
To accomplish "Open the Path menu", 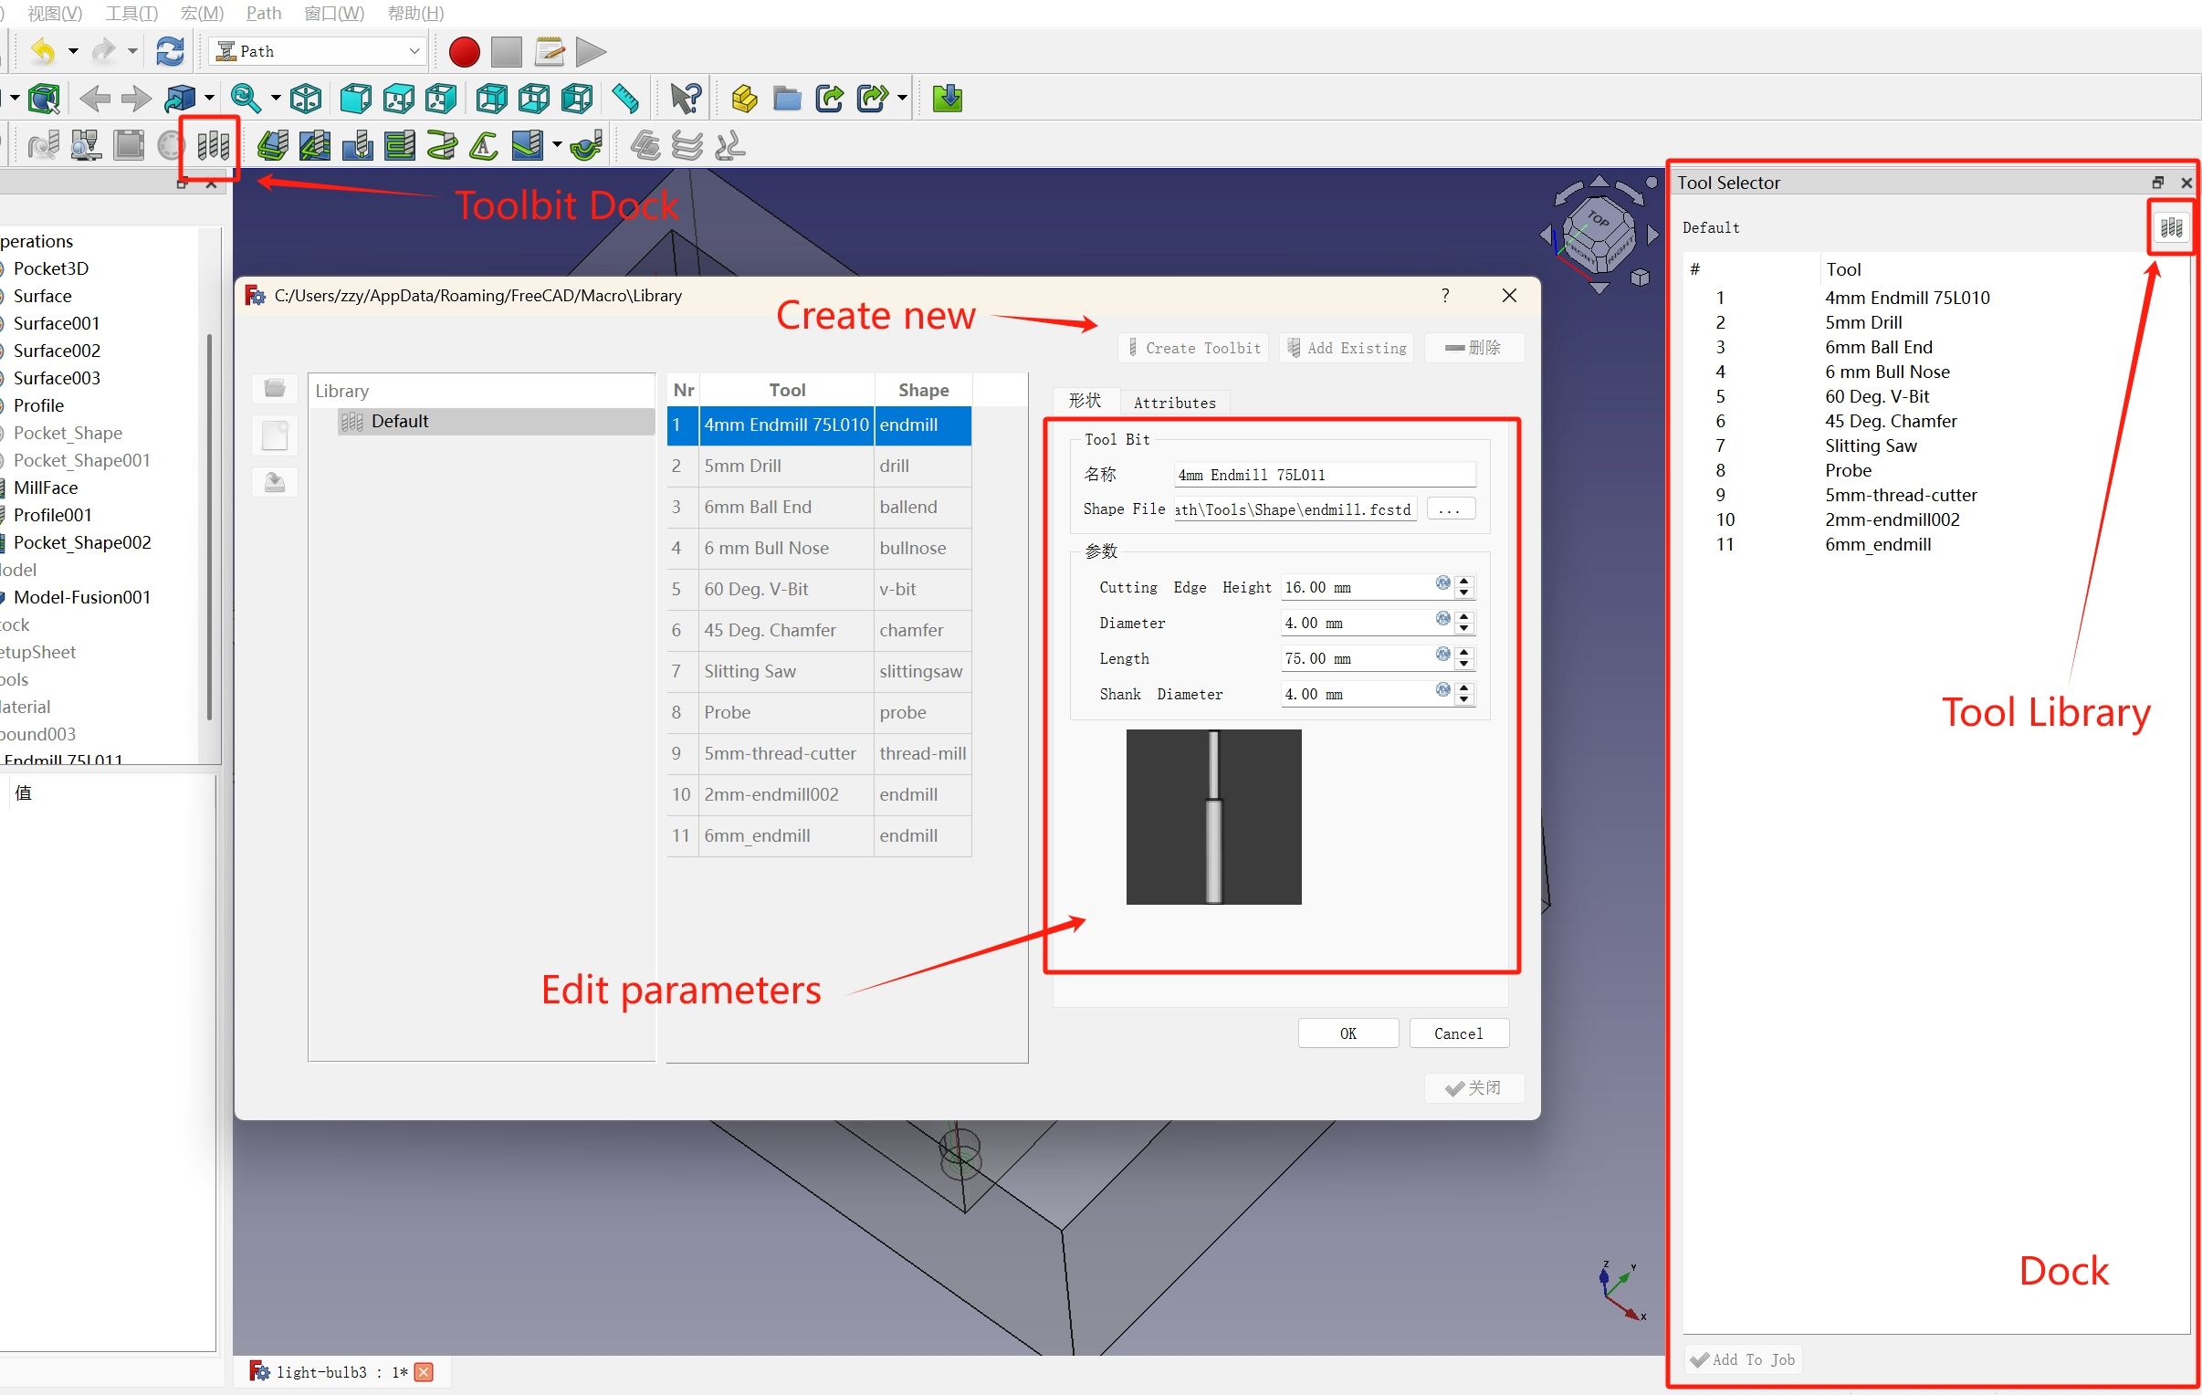I will click(x=263, y=13).
